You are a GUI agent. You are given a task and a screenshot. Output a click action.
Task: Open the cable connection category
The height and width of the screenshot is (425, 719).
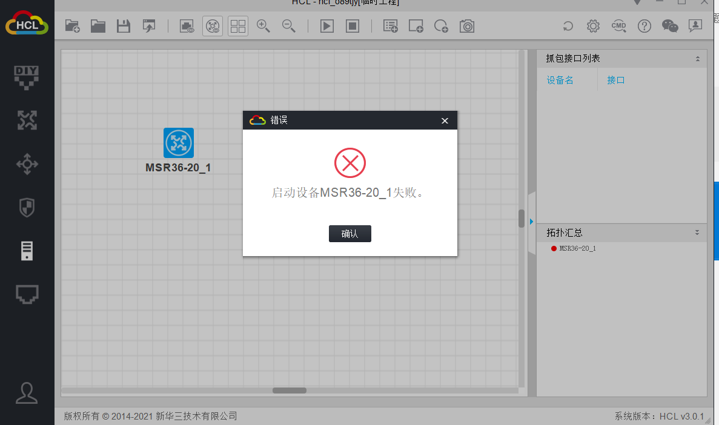point(27,294)
